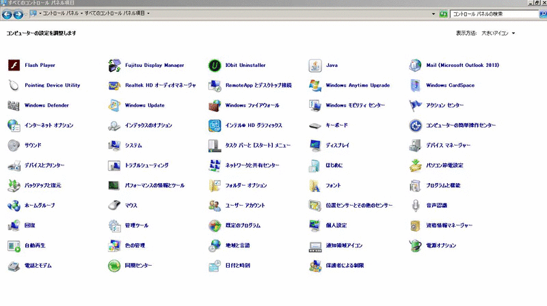This screenshot has width=547, height=306.
Task: Click the ディスプレイ link
Action: (x=337, y=145)
